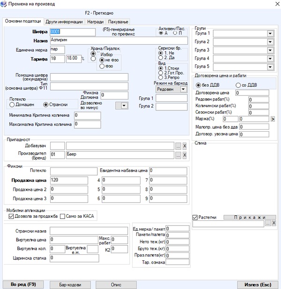Click the F2 - Претходно label

click(99, 13)
